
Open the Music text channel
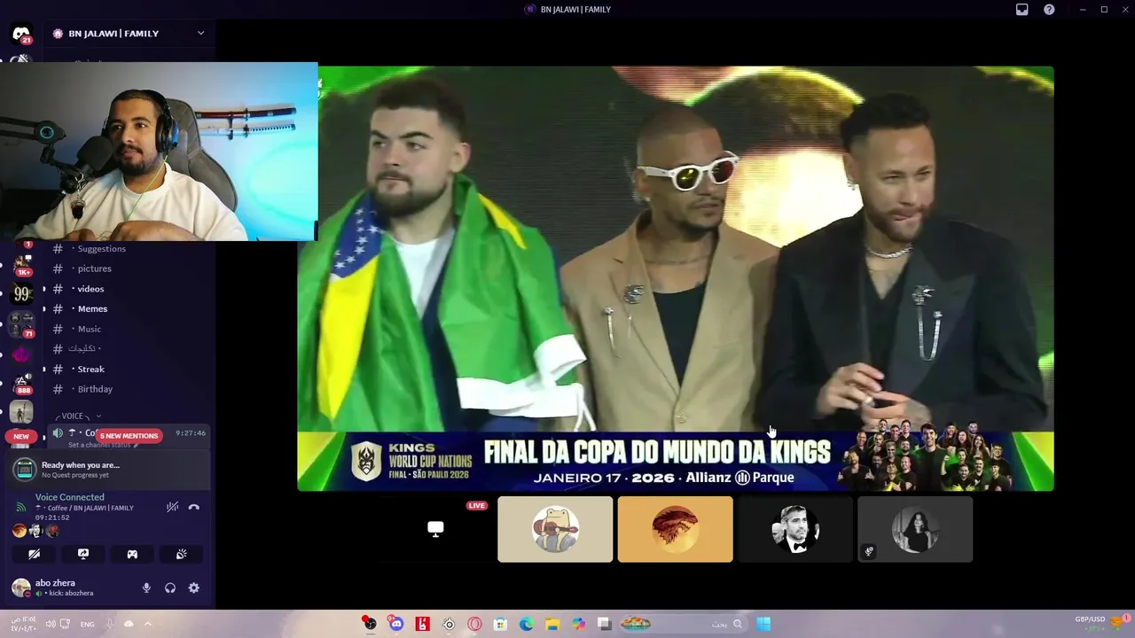(x=89, y=329)
